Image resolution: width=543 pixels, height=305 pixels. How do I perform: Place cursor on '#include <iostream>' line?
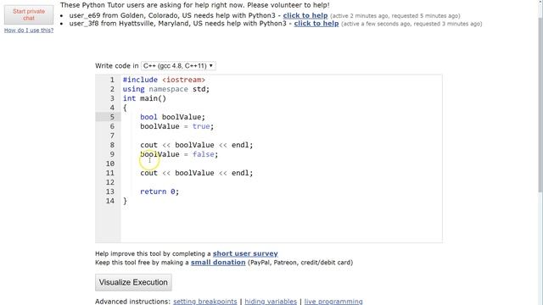click(164, 80)
